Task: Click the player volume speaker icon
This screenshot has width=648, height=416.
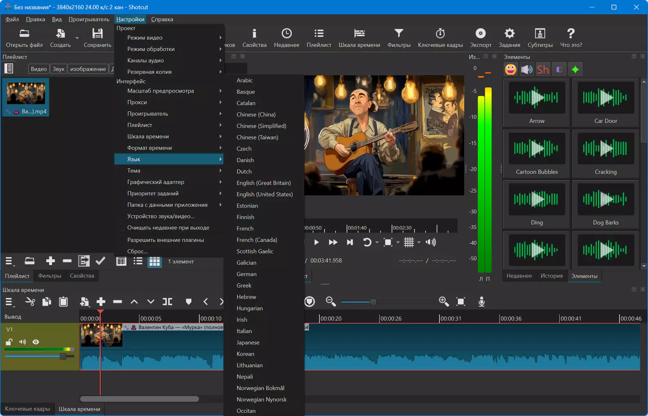Action: tap(431, 242)
